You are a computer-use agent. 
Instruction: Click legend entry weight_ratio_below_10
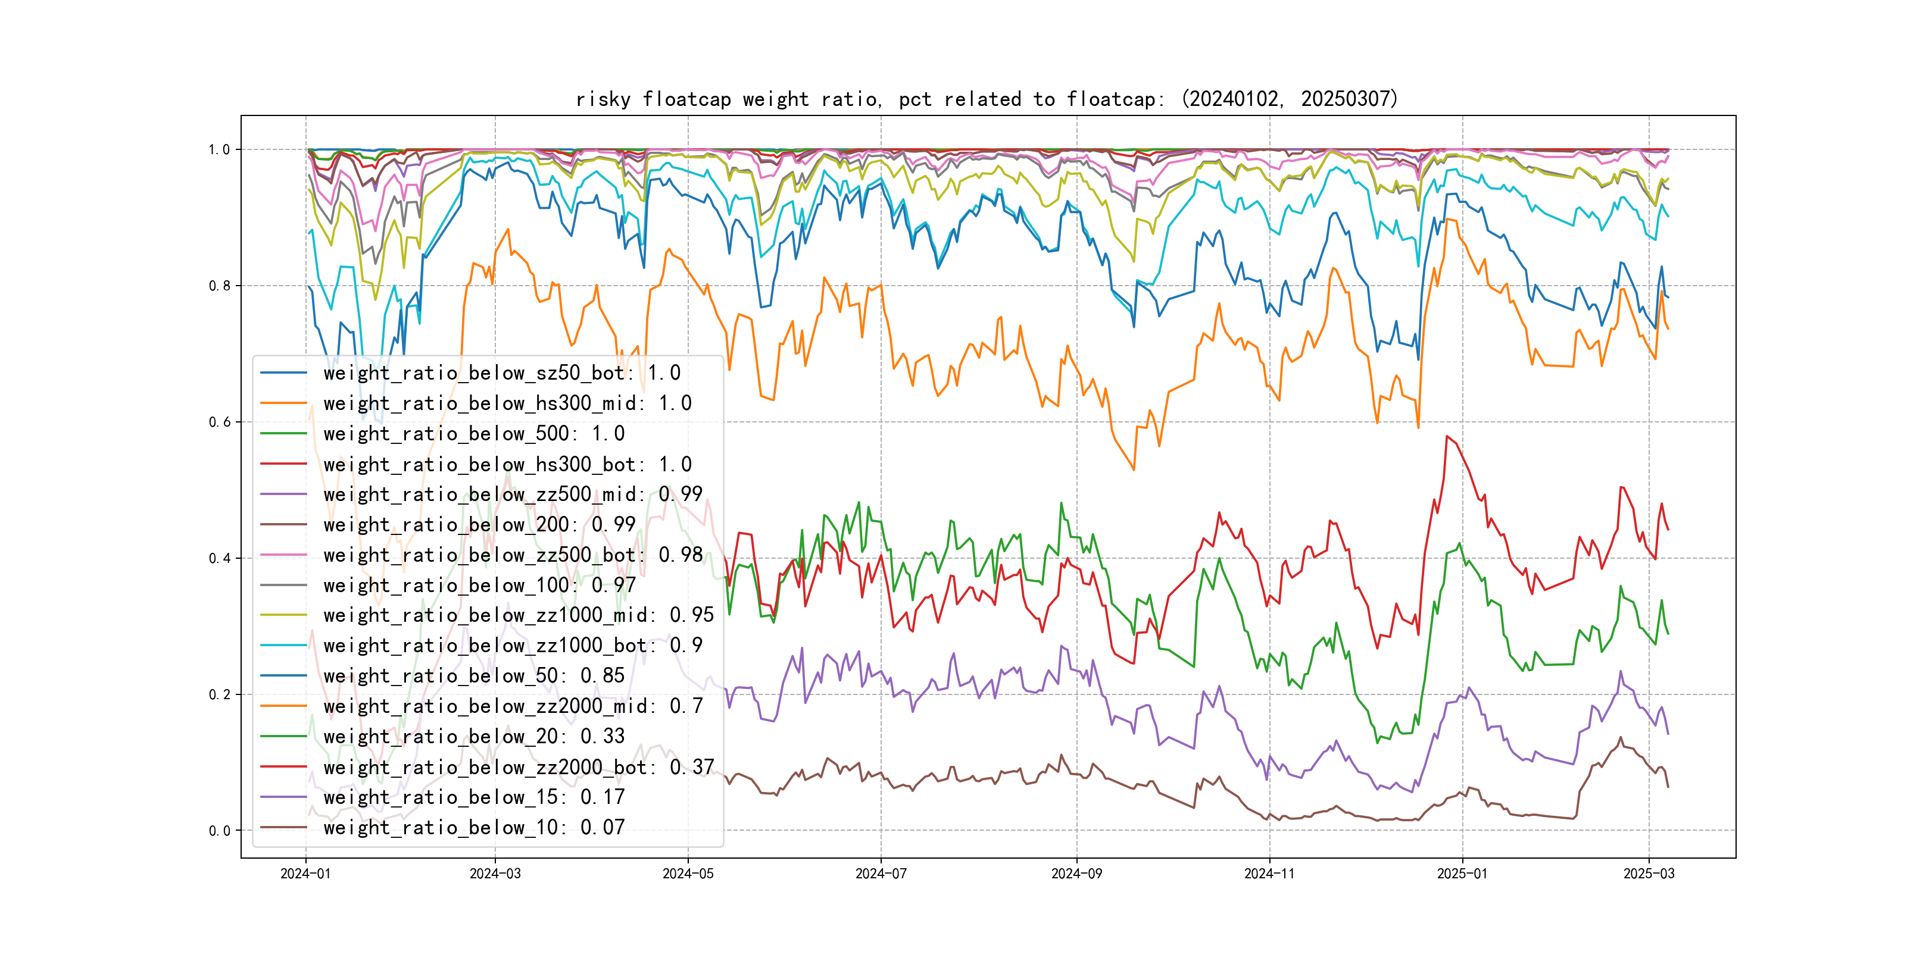(473, 828)
